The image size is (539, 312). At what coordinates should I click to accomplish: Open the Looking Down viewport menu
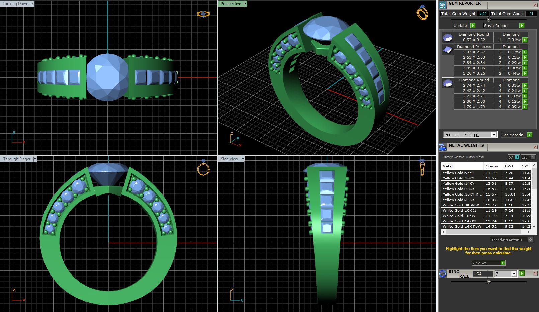32,4
